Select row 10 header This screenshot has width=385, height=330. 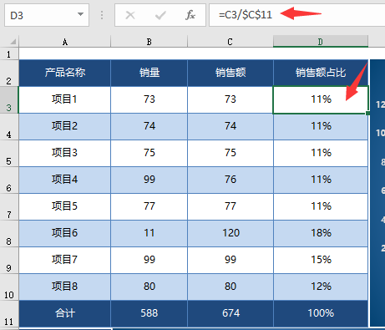pyautogui.click(x=9, y=287)
